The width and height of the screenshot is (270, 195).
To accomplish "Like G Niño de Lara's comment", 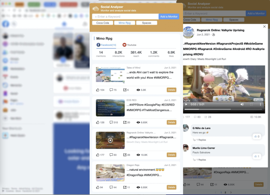I will click(x=257, y=136).
